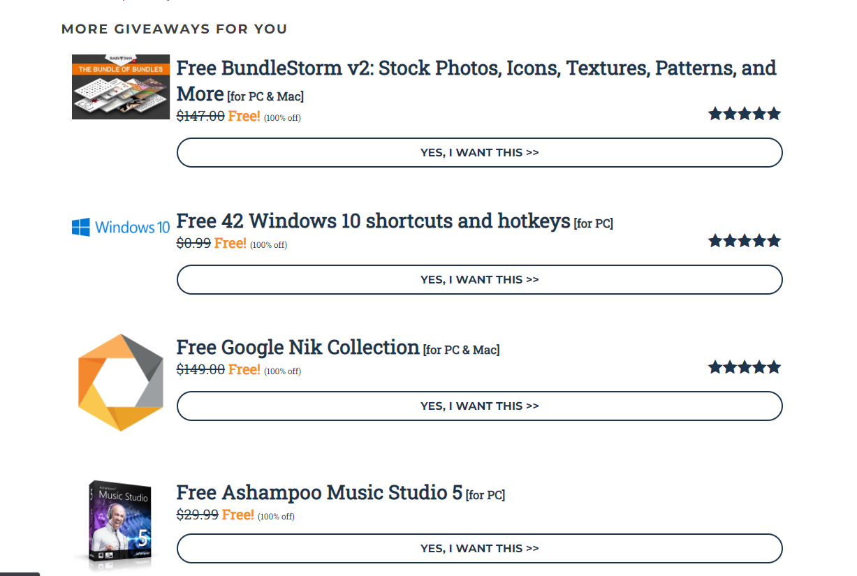Click the Ashampoo Music Studio box image
The image size is (857, 576).
point(121,525)
